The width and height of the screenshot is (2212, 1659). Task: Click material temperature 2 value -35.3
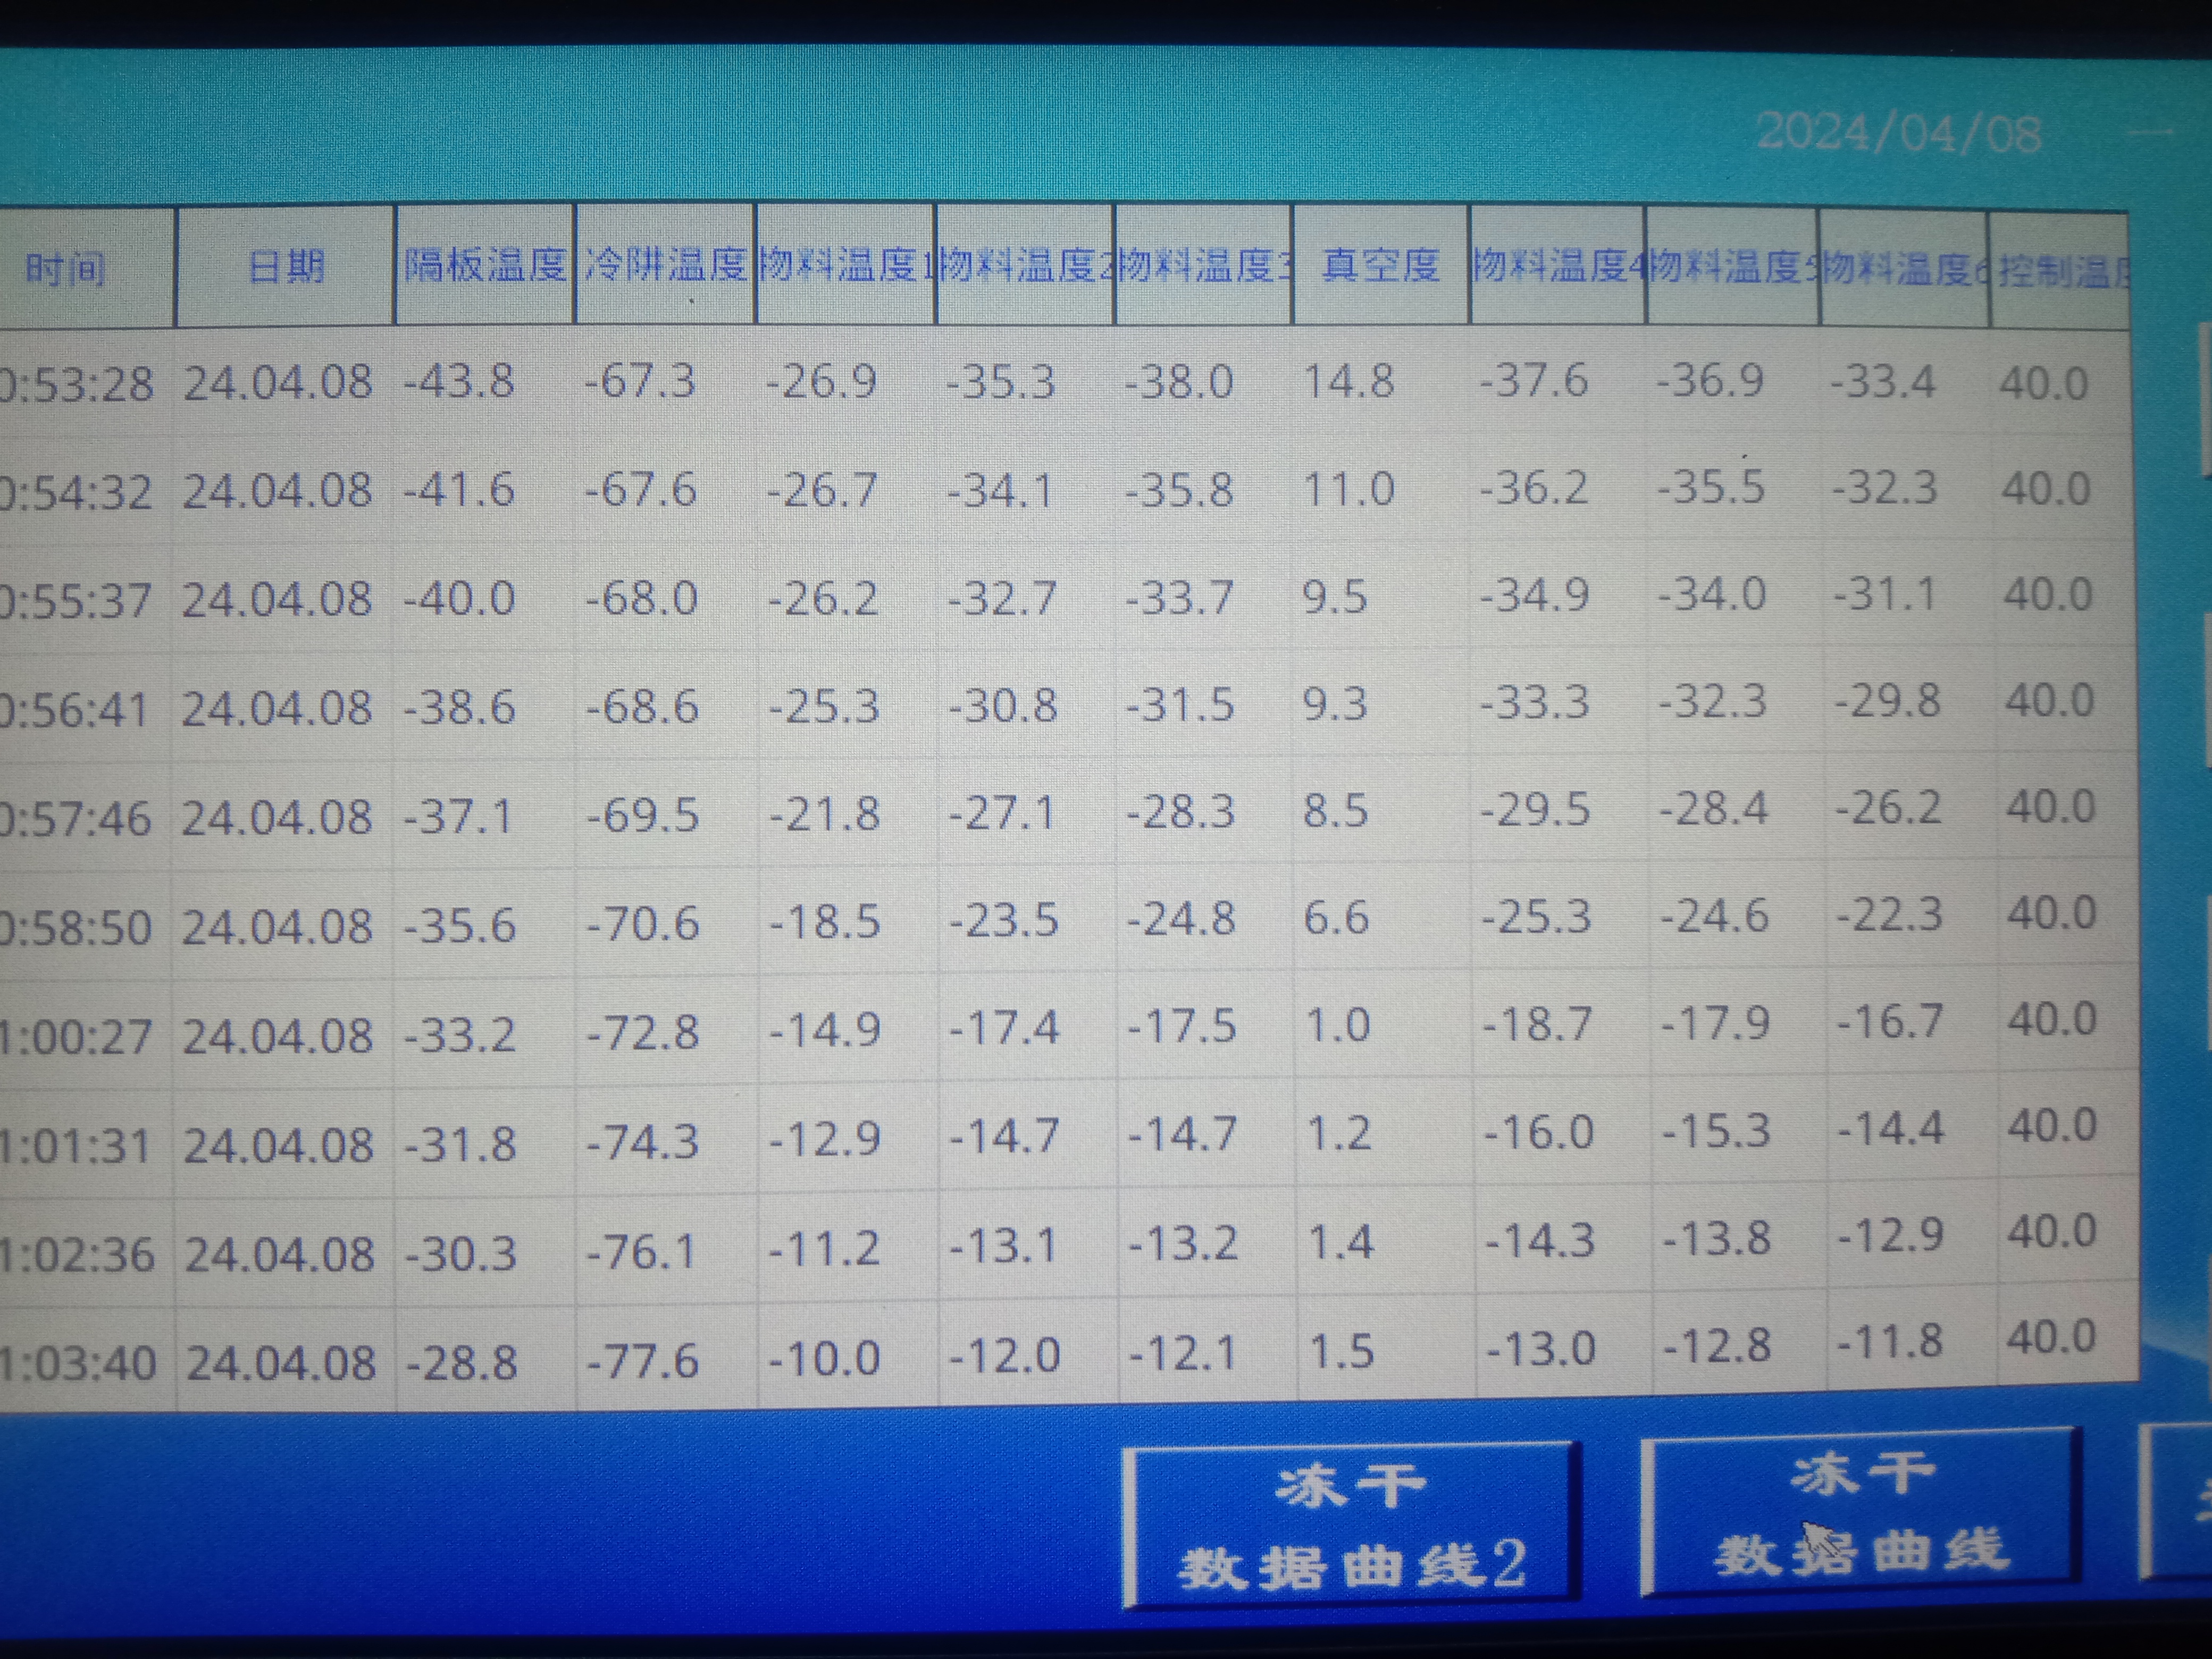coord(1000,382)
